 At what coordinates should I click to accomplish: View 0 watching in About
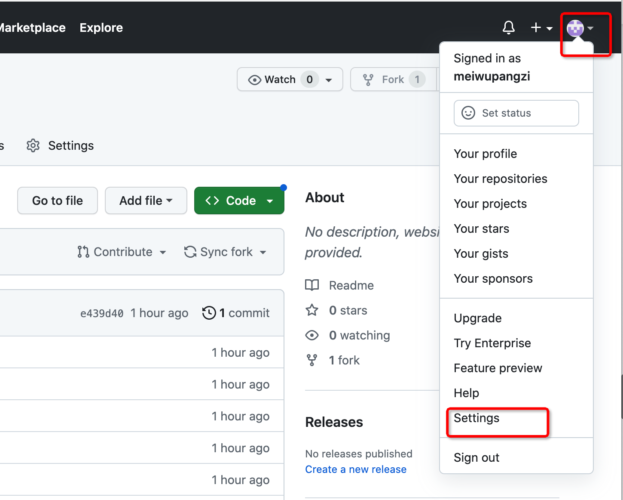360,335
